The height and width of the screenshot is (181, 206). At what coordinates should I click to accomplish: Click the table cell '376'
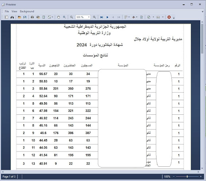(88, 88)
